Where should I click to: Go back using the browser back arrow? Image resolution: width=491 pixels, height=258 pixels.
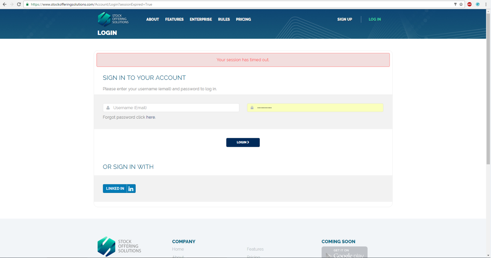point(4,4)
